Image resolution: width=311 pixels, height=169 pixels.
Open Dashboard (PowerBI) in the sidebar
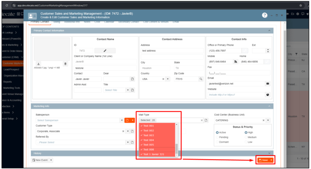[11, 39]
